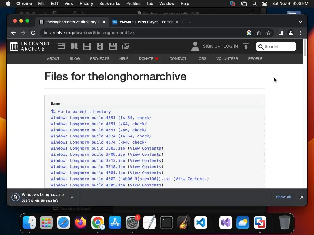Image resolution: width=314 pixels, height=235 pixels.
Task: Open the Window menu
Action: point(167,4)
